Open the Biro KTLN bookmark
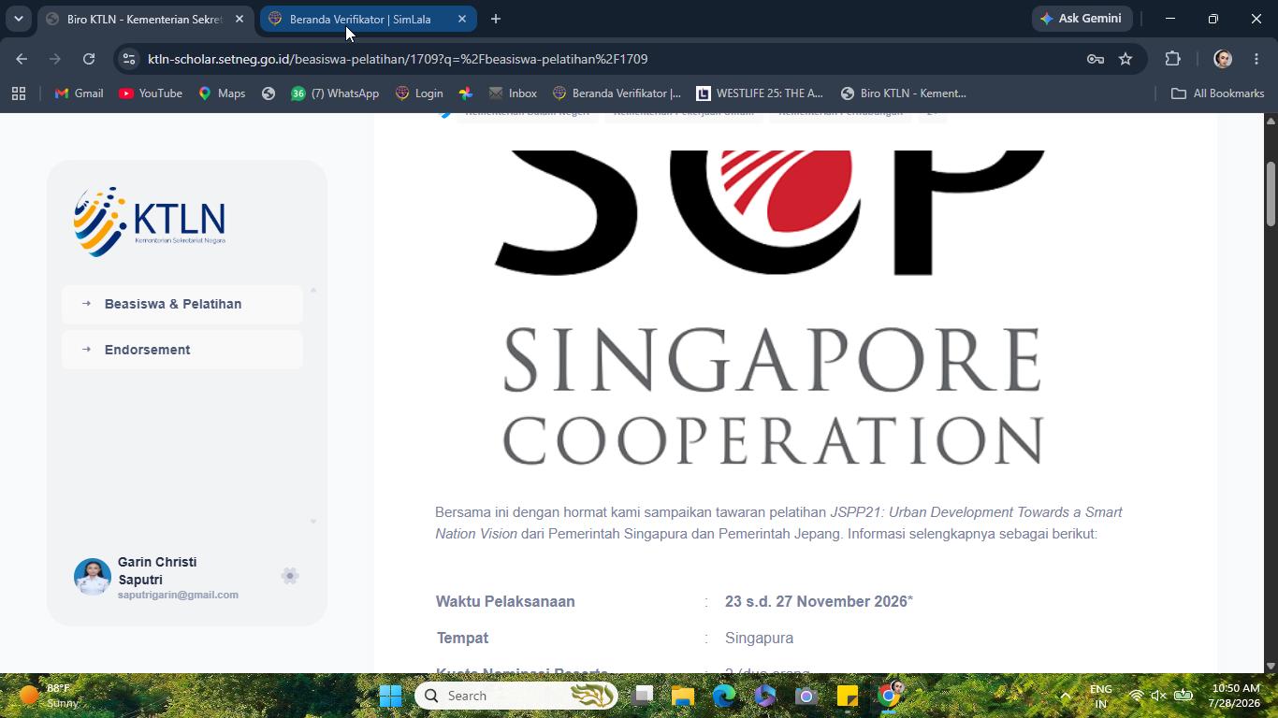 coord(904,93)
